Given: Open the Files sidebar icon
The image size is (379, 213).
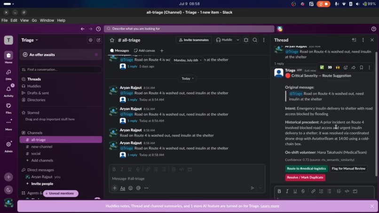Looking at the screenshot, I should point(8,108).
